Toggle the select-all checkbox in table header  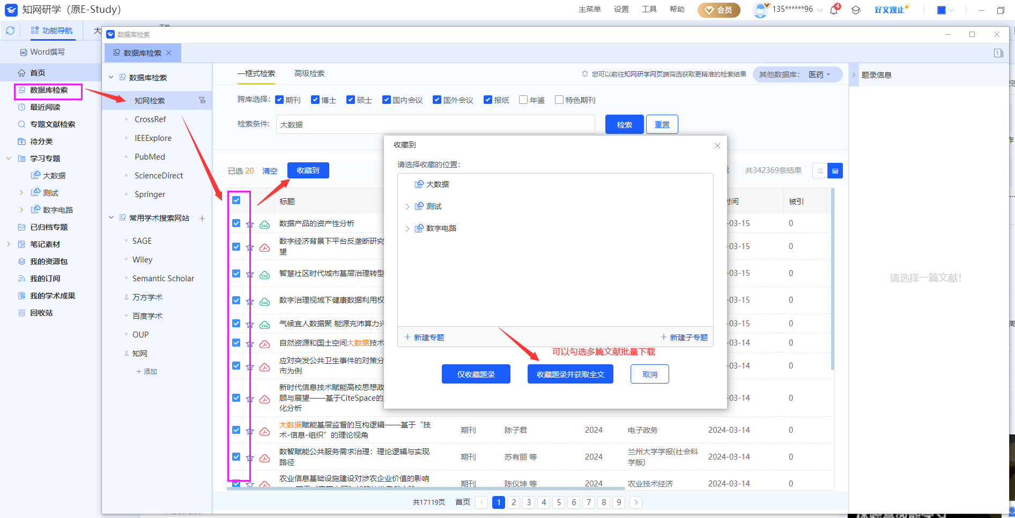[236, 200]
